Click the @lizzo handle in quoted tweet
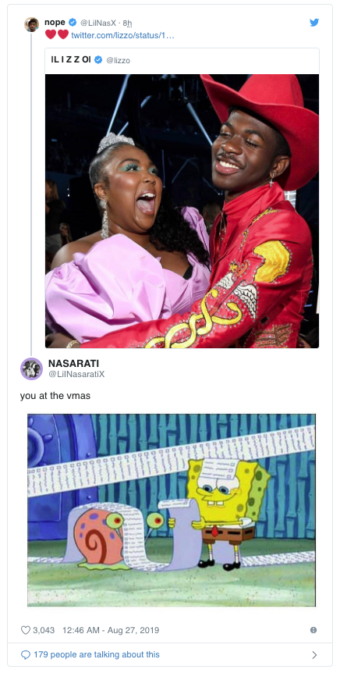 coord(118,61)
